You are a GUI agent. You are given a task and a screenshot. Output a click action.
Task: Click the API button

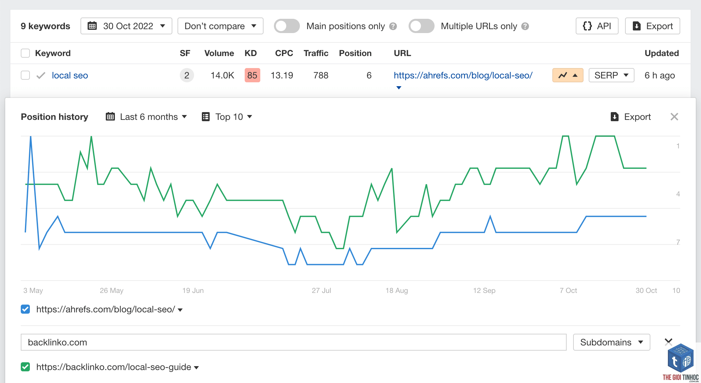click(x=597, y=26)
